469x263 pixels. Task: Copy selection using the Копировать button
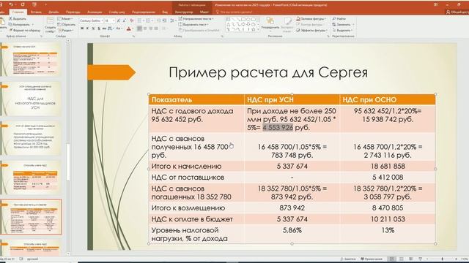20,24
